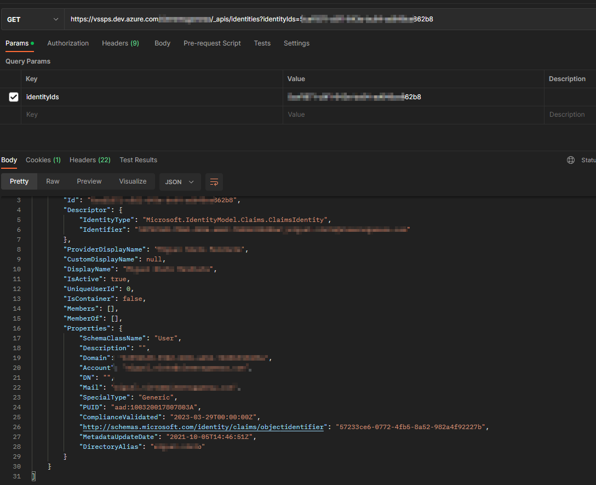Switch response view to Raw
This screenshot has width=596, height=485.
[52, 181]
